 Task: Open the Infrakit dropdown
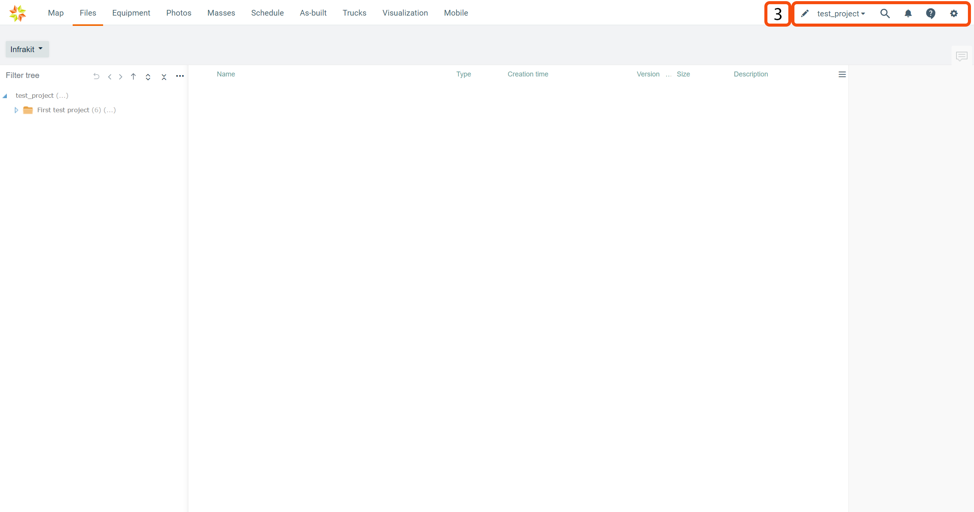point(27,49)
